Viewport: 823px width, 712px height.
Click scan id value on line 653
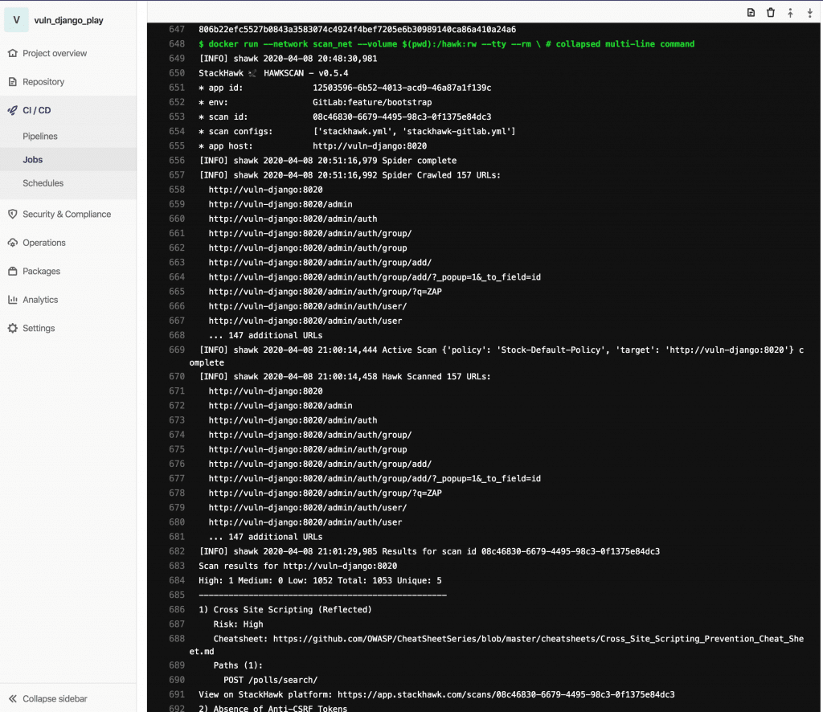pyautogui.click(x=402, y=117)
